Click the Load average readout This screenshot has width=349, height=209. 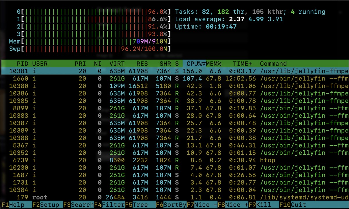(229, 19)
